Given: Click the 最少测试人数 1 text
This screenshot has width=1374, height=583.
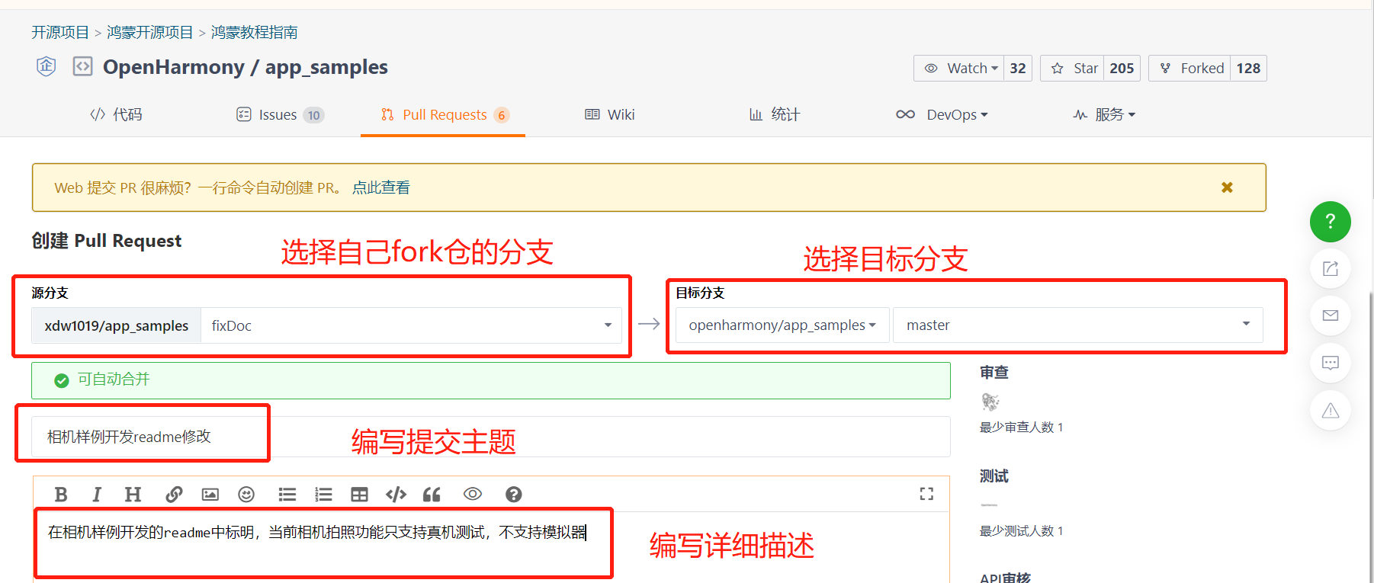Looking at the screenshot, I should pos(1021,530).
